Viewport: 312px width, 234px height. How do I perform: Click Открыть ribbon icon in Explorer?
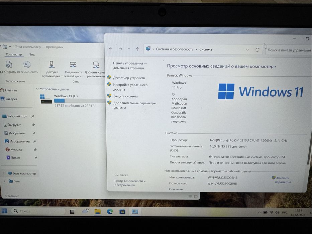[x=10, y=67]
